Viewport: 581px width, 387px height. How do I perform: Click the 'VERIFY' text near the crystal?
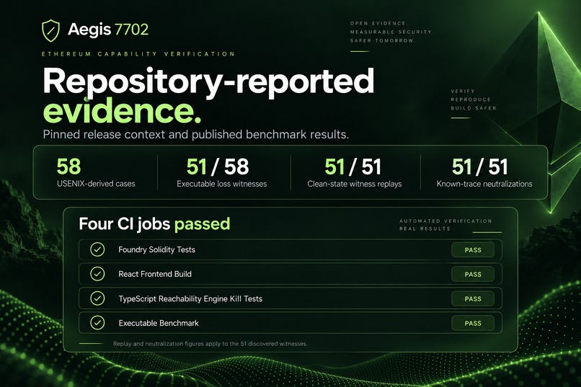tap(463, 91)
